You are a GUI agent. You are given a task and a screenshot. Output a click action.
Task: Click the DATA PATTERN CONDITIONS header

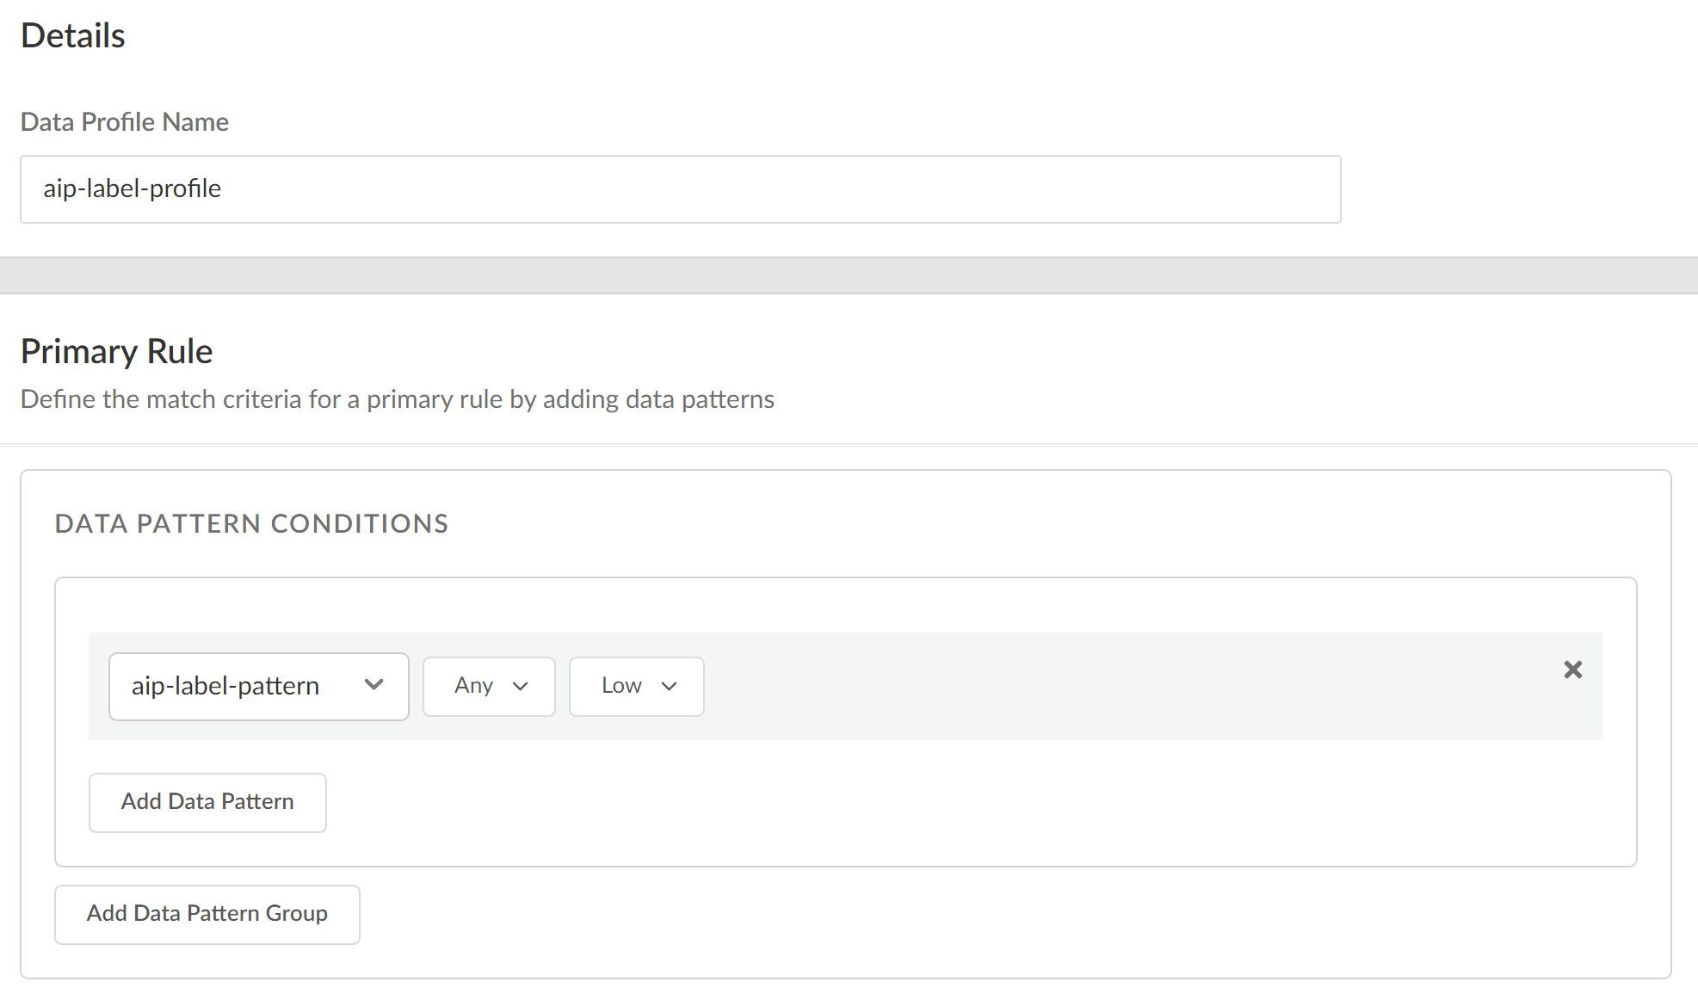[251, 522]
